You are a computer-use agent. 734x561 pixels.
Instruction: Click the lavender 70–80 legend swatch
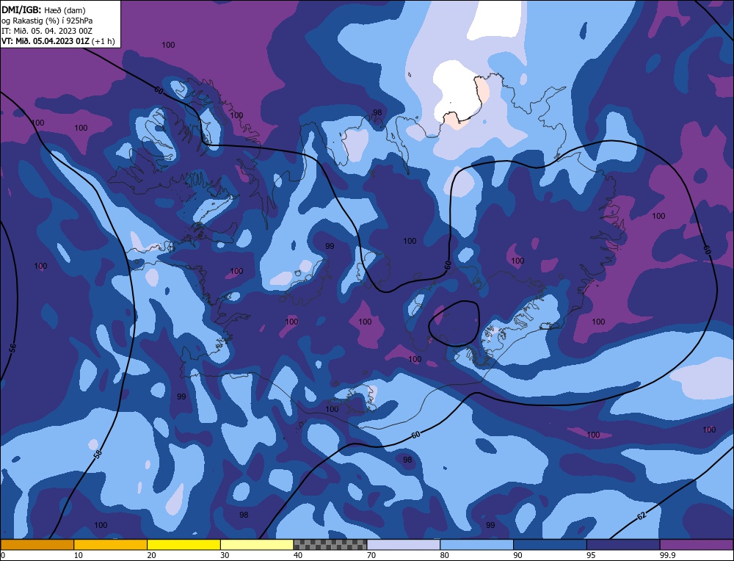pos(404,544)
